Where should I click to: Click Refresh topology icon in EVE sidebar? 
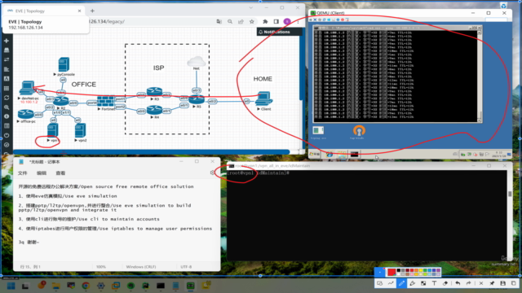click(x=7, y=98)
